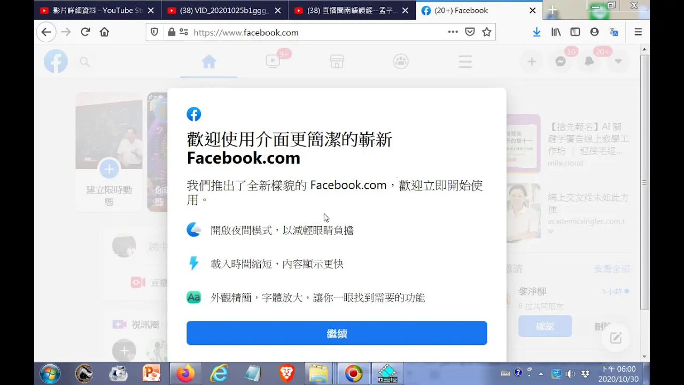Screen dimensions: 684x385
Task: Launch Internet Explorer from taskbar
Action: 219,373
